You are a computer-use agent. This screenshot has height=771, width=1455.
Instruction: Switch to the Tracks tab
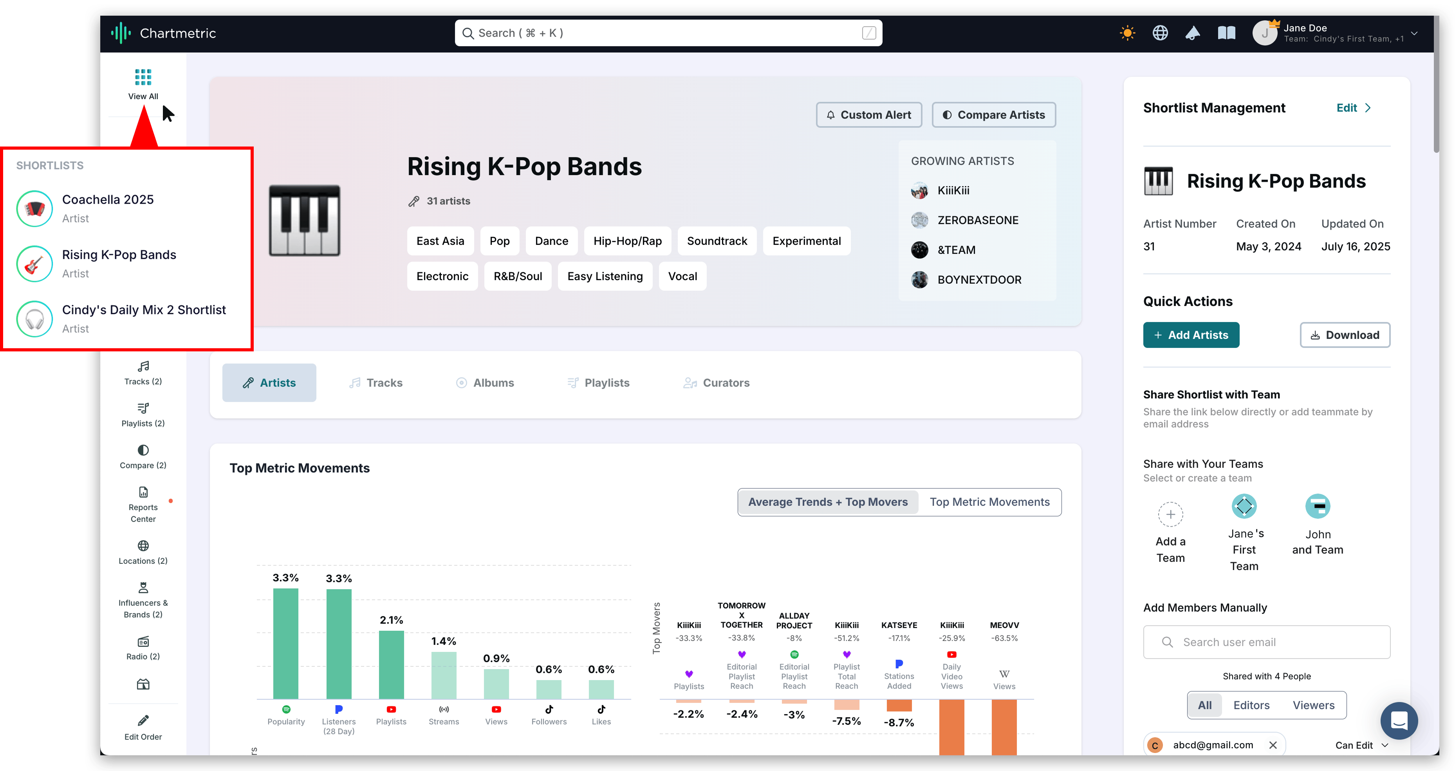[375, 383]
